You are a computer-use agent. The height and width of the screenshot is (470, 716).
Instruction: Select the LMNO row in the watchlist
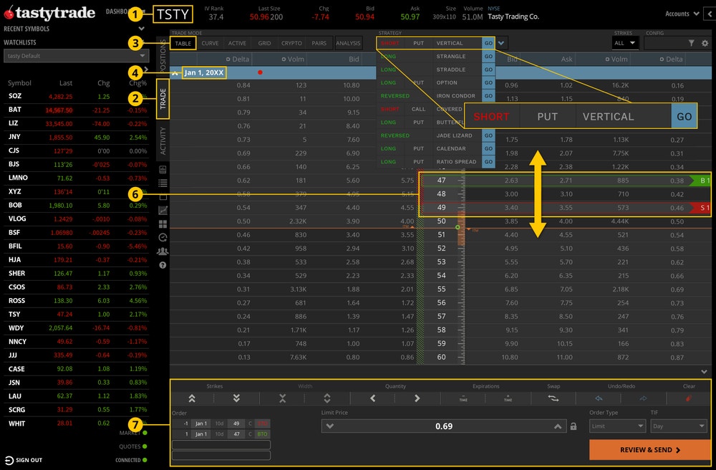click(77, 178)
